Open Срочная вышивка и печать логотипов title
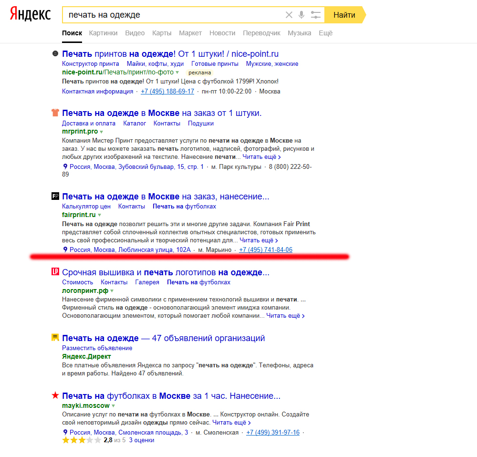The width and height of the screenshot is (477, 457). click(x=166, y=272)
